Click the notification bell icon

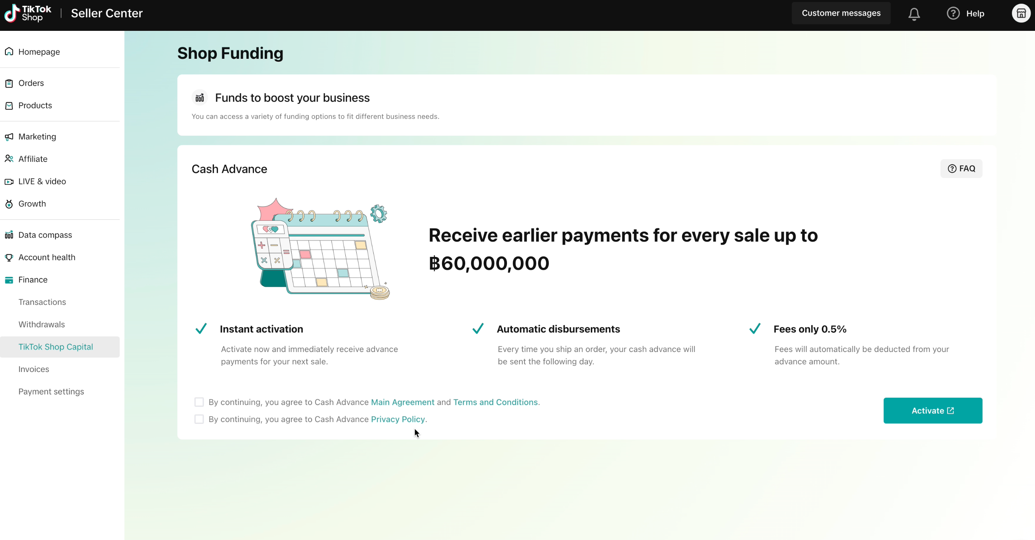914,14
